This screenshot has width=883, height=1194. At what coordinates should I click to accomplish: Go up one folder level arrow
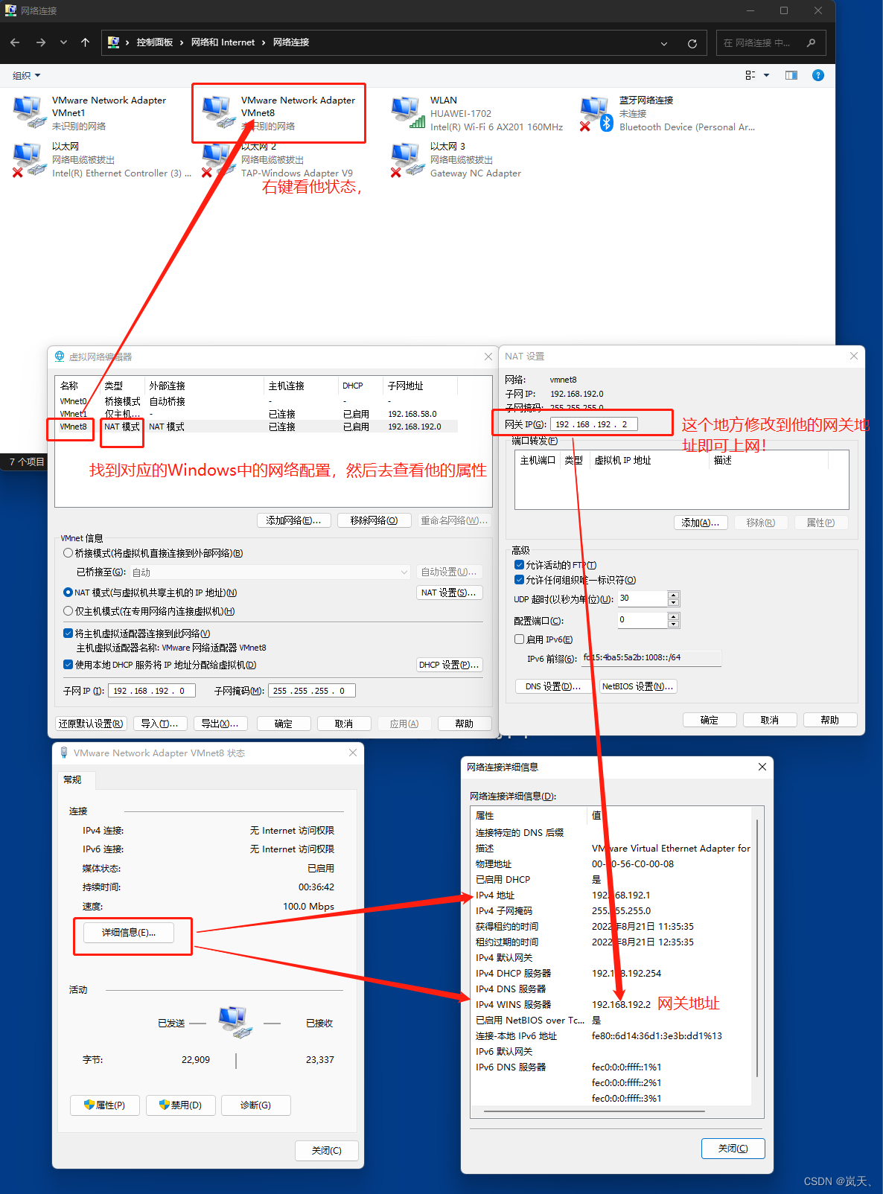click(86, 43)
